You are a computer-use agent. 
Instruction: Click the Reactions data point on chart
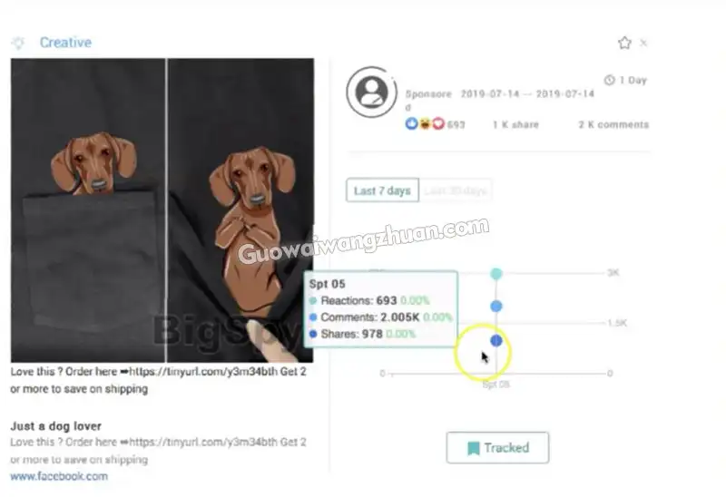pyautogui.click(x=495, y=274)
